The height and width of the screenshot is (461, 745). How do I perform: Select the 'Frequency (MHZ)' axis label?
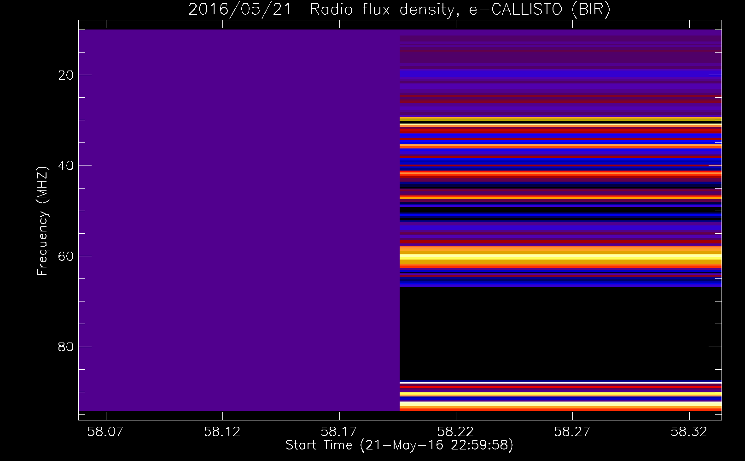click(42, 221)
